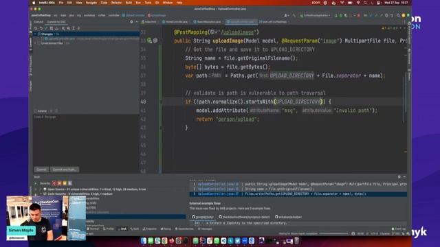
Task: Click the Commit and Push button
Action: coord(64,169)
